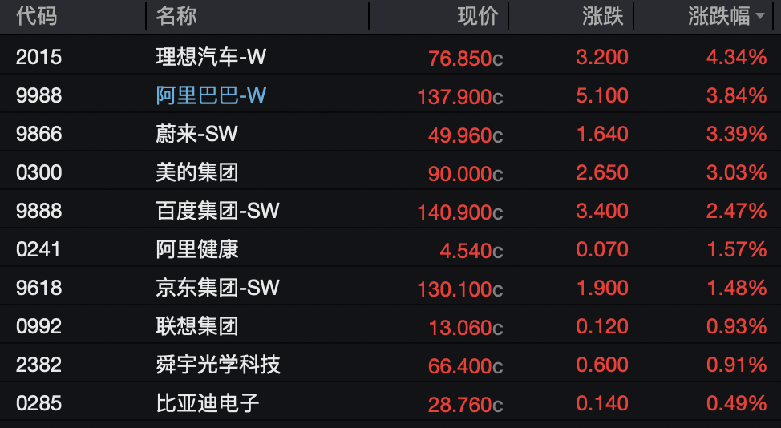Click price 13.060c

pyautogui.click(x=466, y=328)
